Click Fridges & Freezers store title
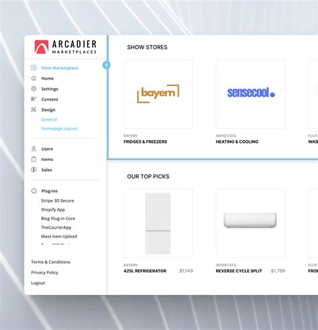The image size is (318, 330). tap(146, 142)
